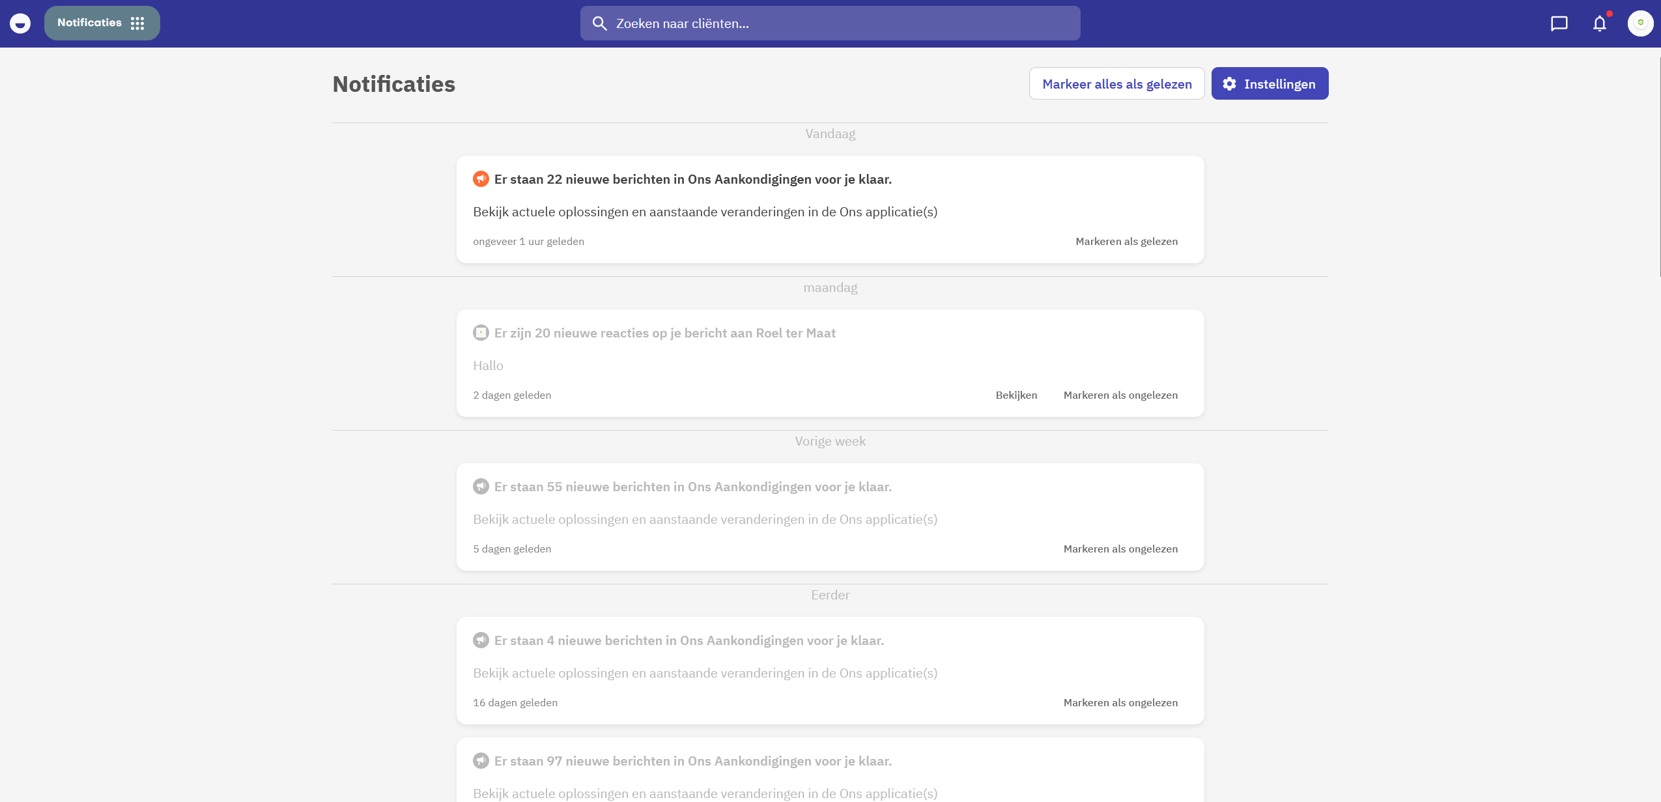Viewport: 1661px width, 802px height.
Task: Open the user profile avatar
Action: tap(1640, 23)
